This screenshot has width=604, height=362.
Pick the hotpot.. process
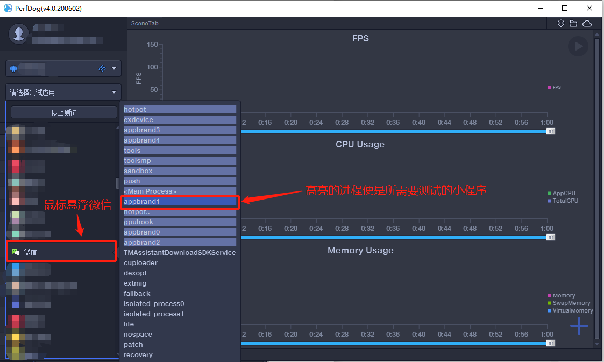[180, 212]
